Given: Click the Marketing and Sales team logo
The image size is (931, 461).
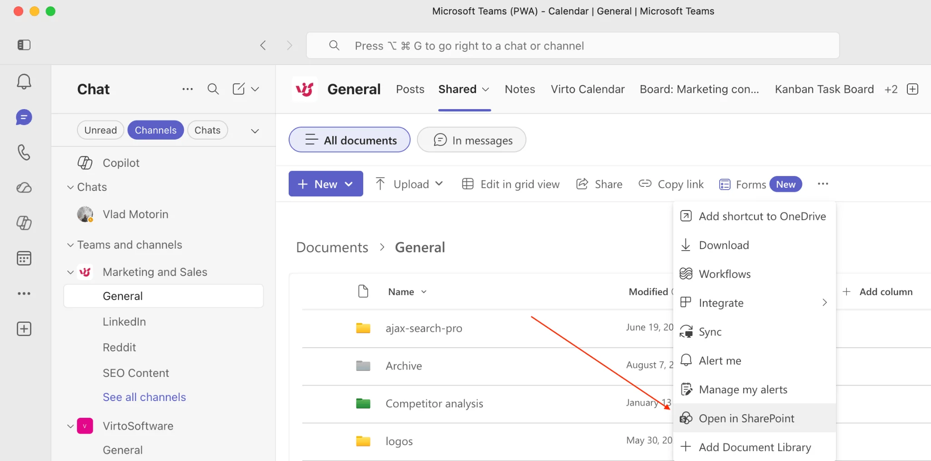Looking at the screenshot, I should [85, 272].
